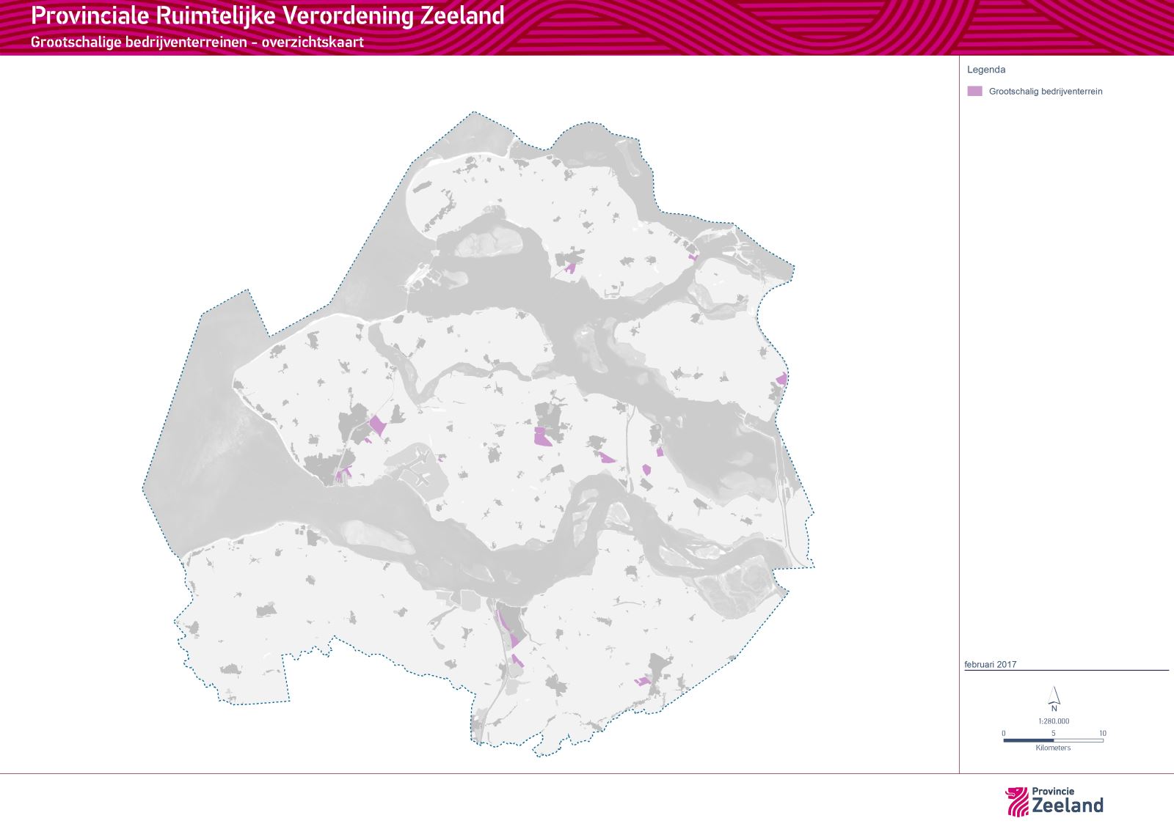Click the 'Kilometers' scale label
Screen dimensions: 1174x829
tap(1053, 748)
